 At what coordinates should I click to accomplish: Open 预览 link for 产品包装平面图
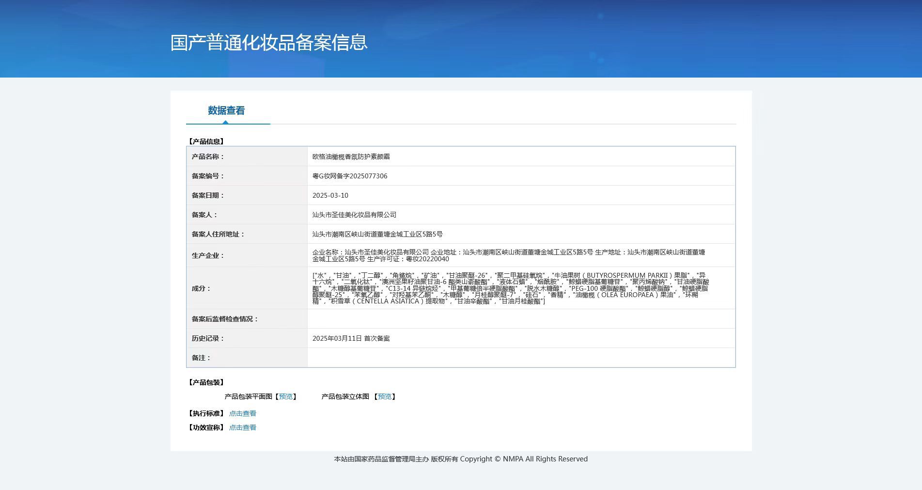(x=286, y=396)
